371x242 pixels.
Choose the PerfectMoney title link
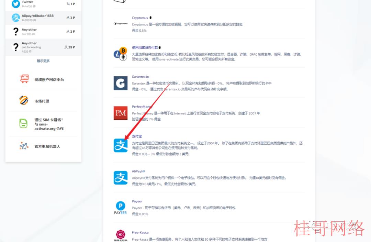point(142,107)
